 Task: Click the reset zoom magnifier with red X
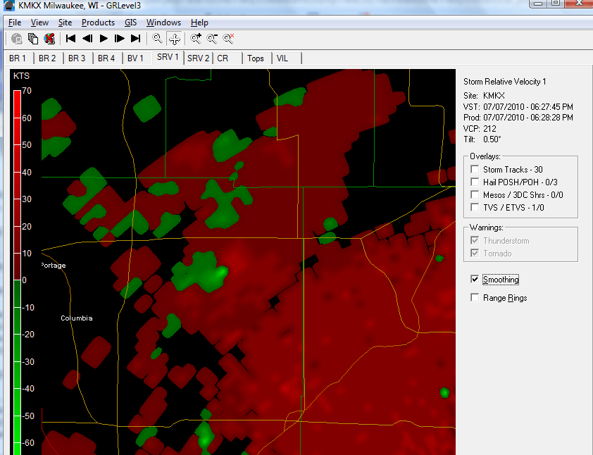tap(228, 38)
